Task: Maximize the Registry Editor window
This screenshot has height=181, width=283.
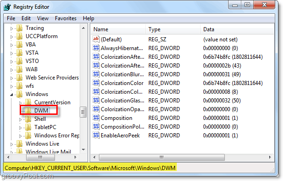Action: click(247, 5)
